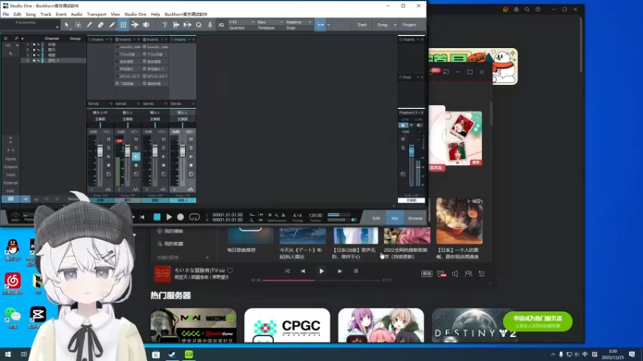
Task: Open the Transport menu
Action: pyautogui.click(x=96, y=14)
